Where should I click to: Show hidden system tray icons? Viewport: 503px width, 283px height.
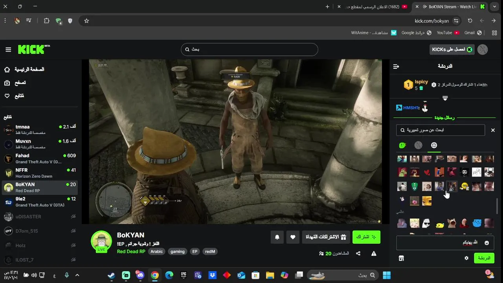coord(77,275)
